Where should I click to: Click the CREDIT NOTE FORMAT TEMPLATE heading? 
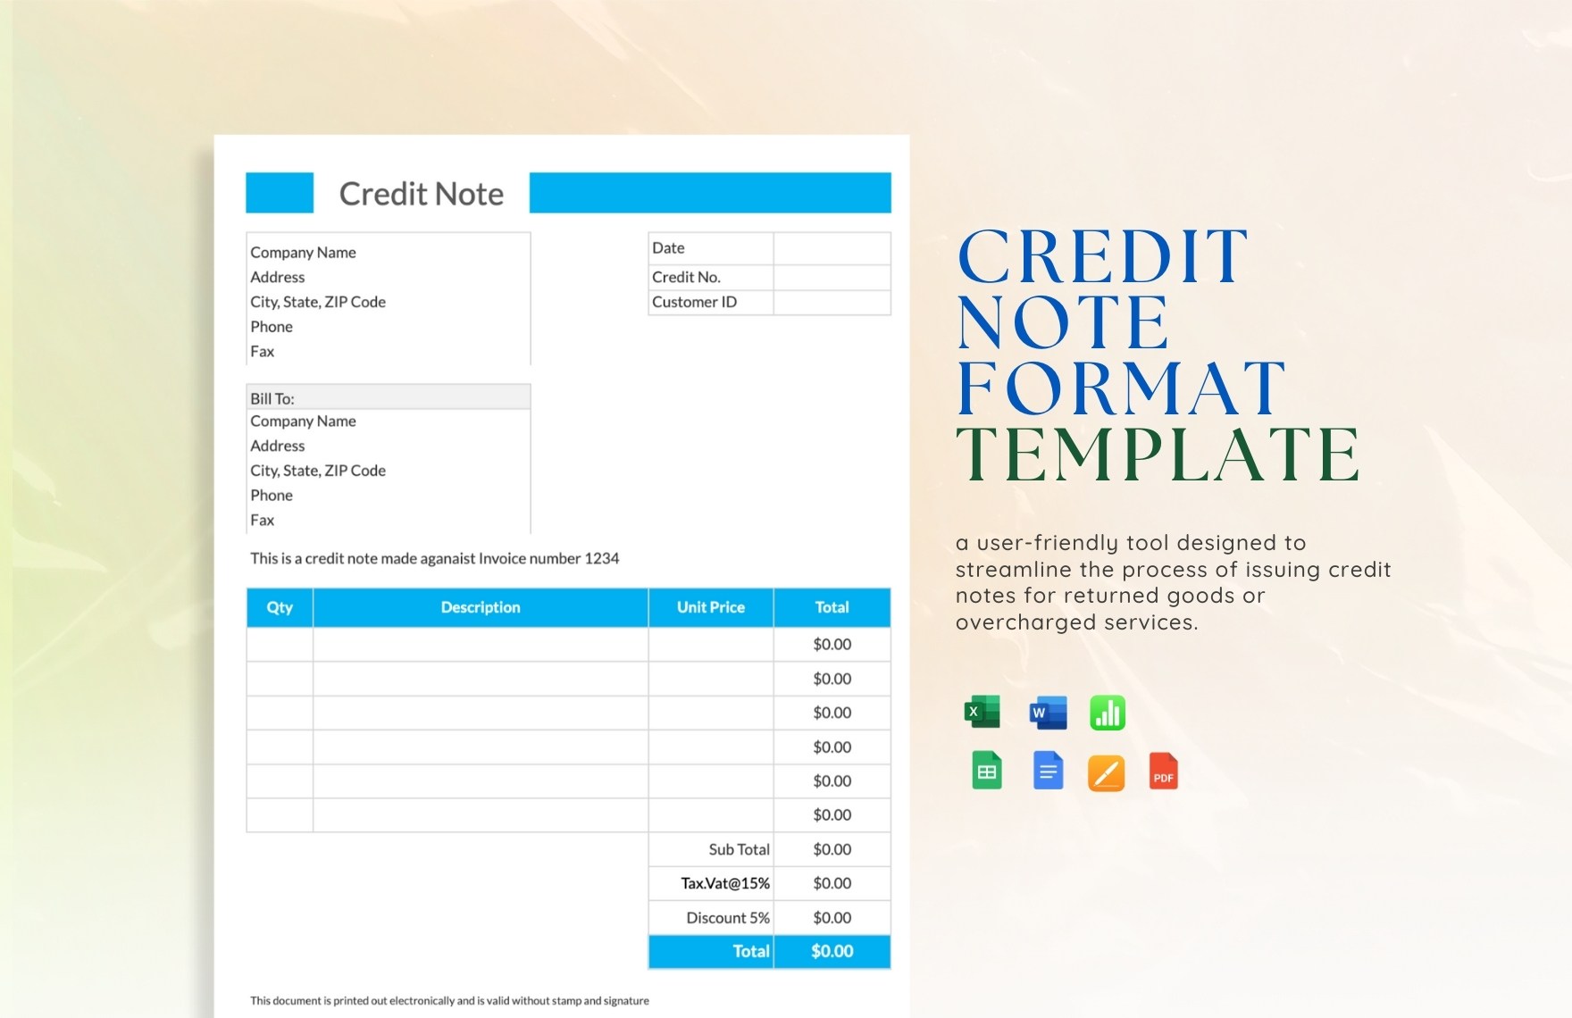pyautogui.click(x=1158, y=355)
